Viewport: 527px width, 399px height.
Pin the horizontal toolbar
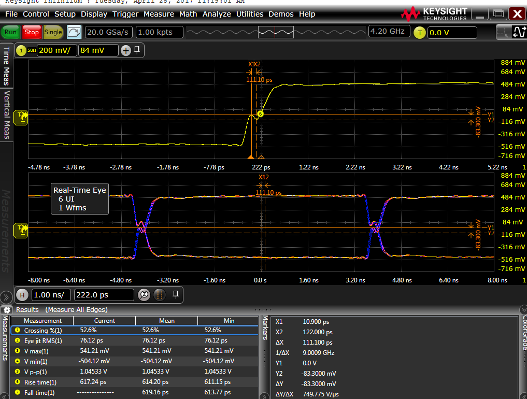(x=176, y=294)
